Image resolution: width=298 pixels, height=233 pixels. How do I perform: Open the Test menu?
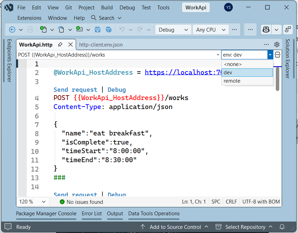pyautogui.click(x=146, y=8)
